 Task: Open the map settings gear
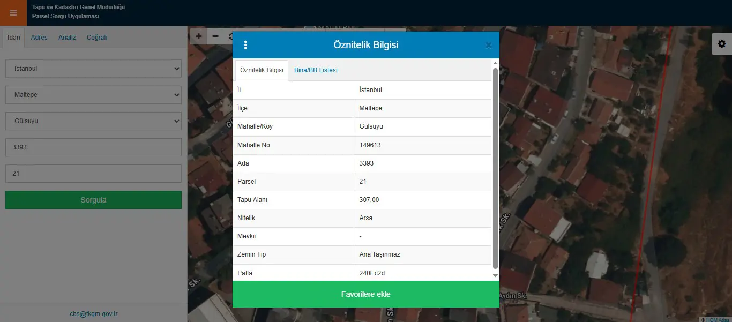point(722,44)
